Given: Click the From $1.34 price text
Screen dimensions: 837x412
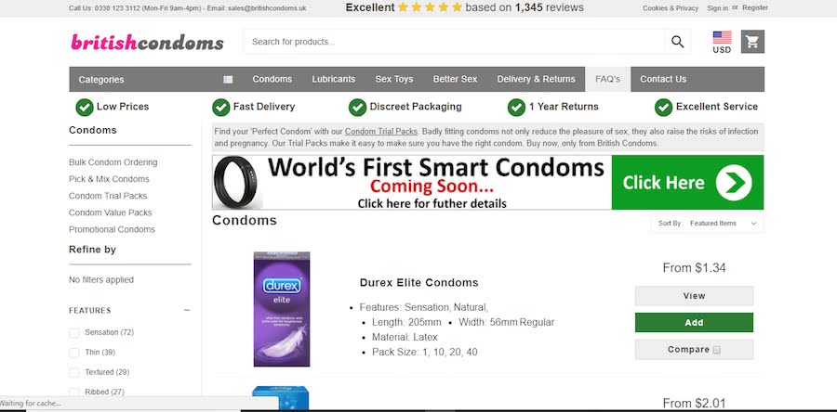Looking at the screenshot, I should (694, 268).
